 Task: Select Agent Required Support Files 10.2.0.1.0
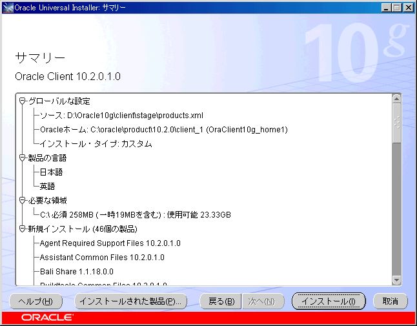(110, 243)
